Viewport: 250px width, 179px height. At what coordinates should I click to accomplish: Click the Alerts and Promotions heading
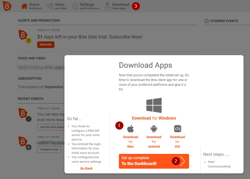(x=39, y=21)
